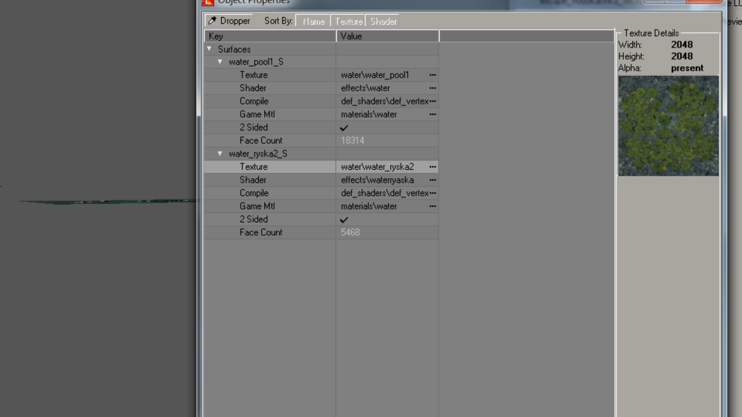Screen dimensions: 742x417
Task: Browse texture for water\water_pool1 ellipsis
Action: 433,75
